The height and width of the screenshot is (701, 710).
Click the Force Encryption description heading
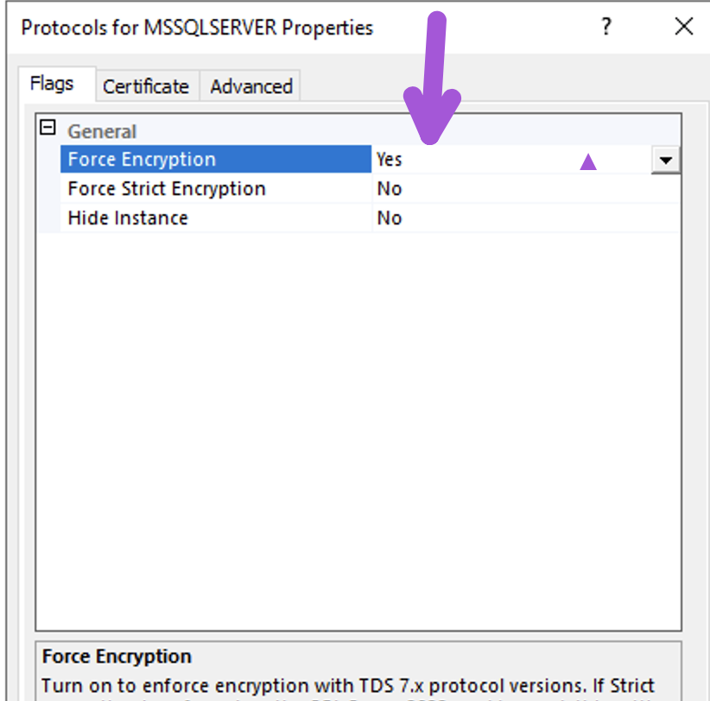(117, 656)
